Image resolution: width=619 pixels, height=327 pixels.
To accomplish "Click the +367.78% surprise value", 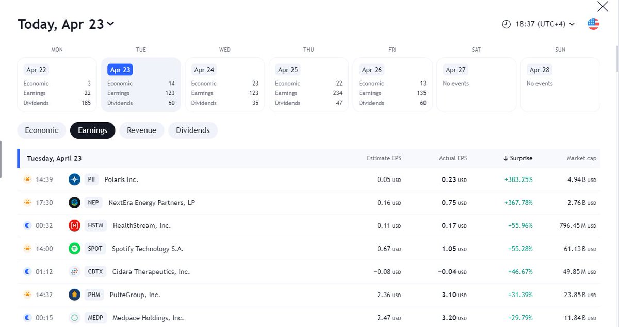I will [x=518, y=203].
